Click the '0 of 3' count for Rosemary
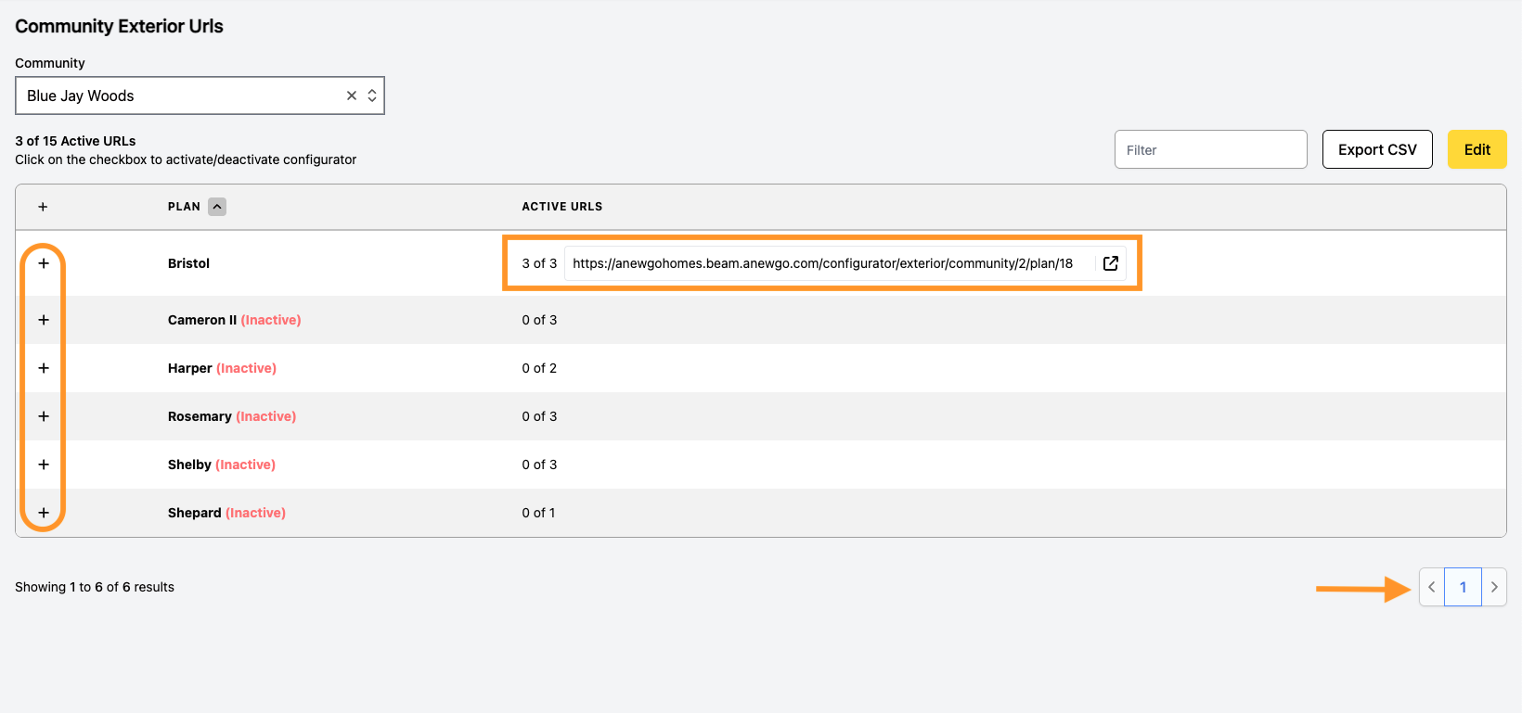Image resolution: width=1522 pixels, height=713 pixels. tap(539, 416)
